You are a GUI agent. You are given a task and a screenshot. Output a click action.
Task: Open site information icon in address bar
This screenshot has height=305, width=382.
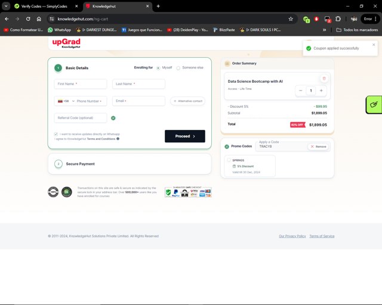pyautogui.click(x=51, y=19)
